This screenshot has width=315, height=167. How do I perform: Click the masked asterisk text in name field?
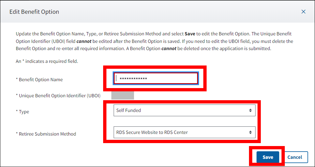pyautogui.click(x=133, y=79)
